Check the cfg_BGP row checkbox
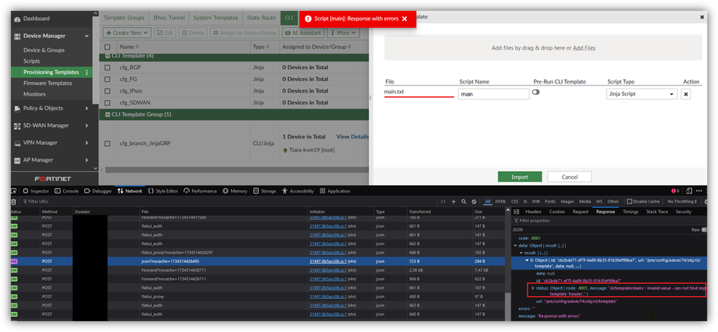Viewport: 718px width, 332px height. (107, 66)
